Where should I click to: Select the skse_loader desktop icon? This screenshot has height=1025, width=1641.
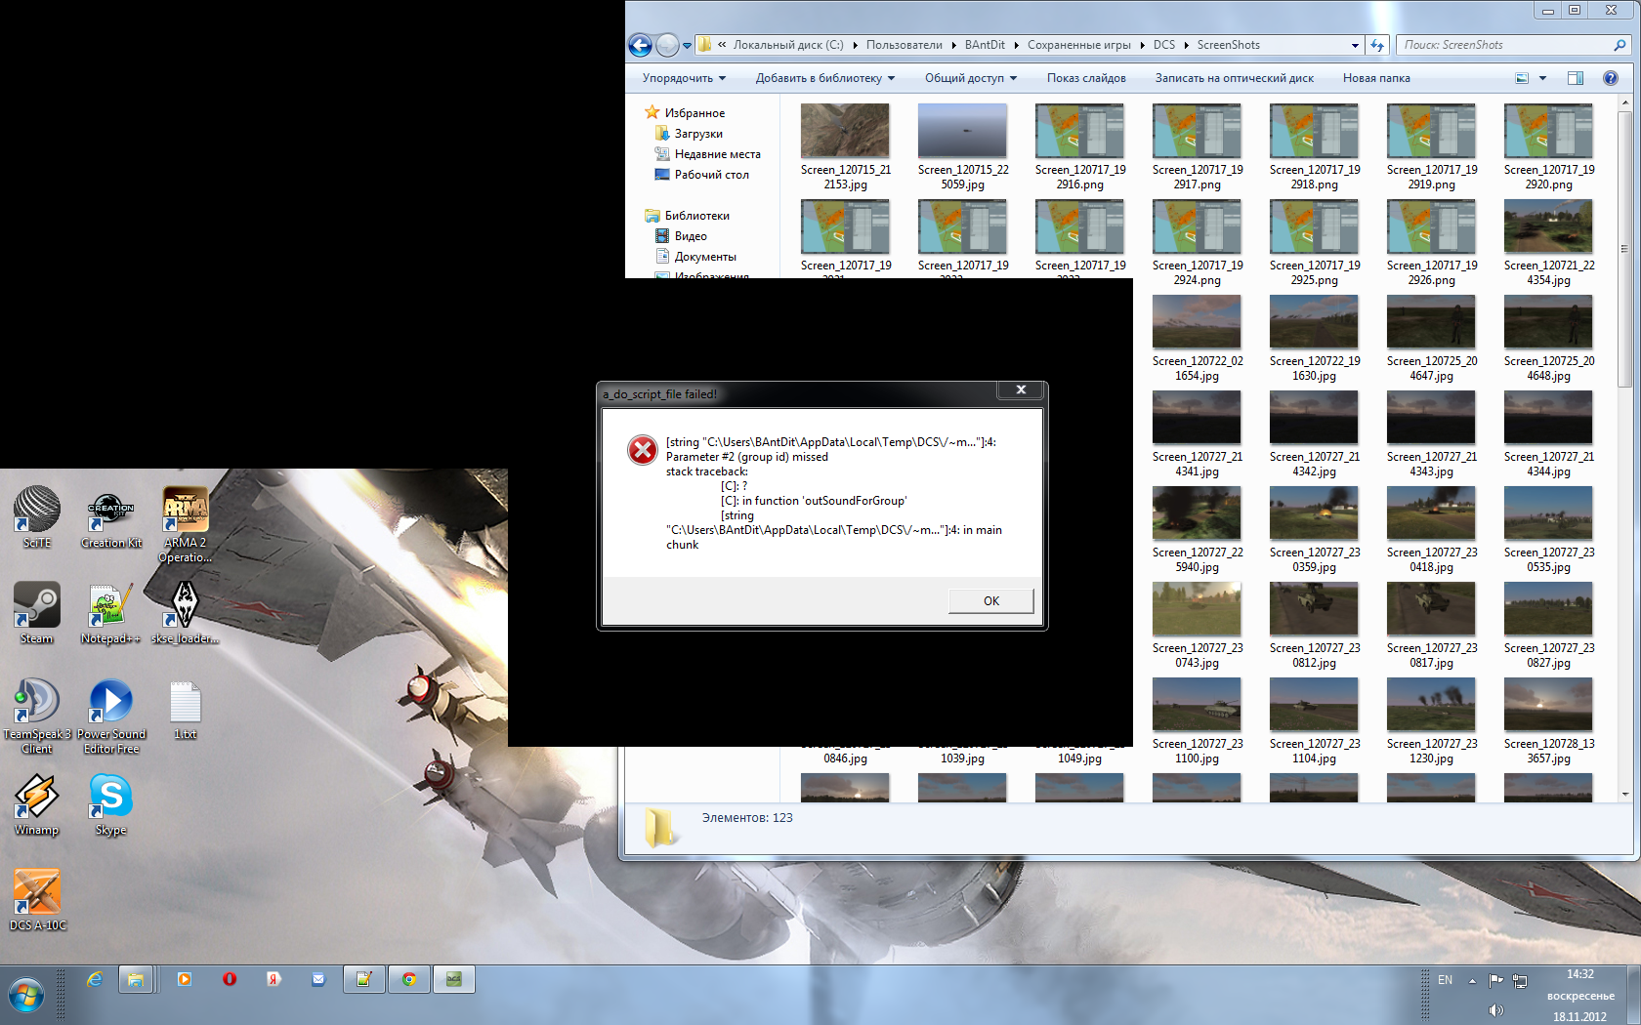pyautogui.click(x=186, y=613)
